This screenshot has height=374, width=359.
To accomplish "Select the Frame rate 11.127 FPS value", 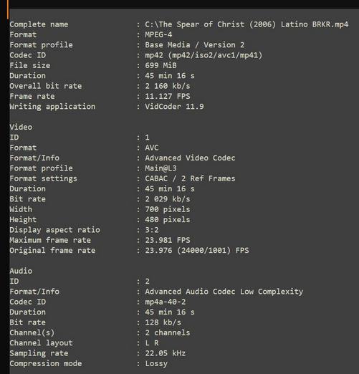I will tap(168, 96).
